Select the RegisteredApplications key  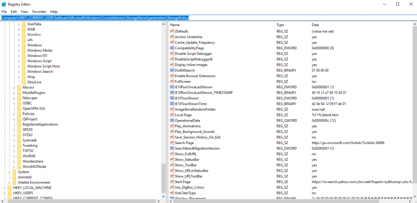pyautogui.click(x=40, y=124)
